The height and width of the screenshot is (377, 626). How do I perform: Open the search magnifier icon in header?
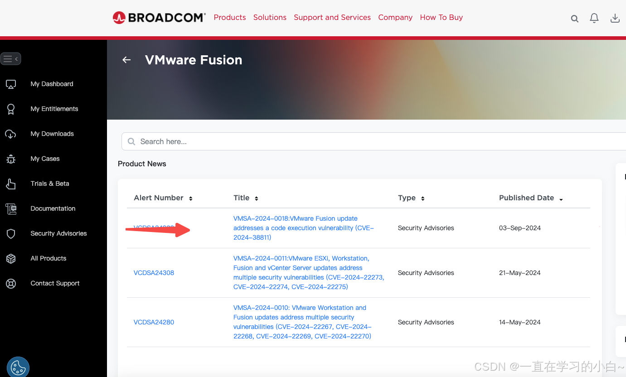pos(574,19)
